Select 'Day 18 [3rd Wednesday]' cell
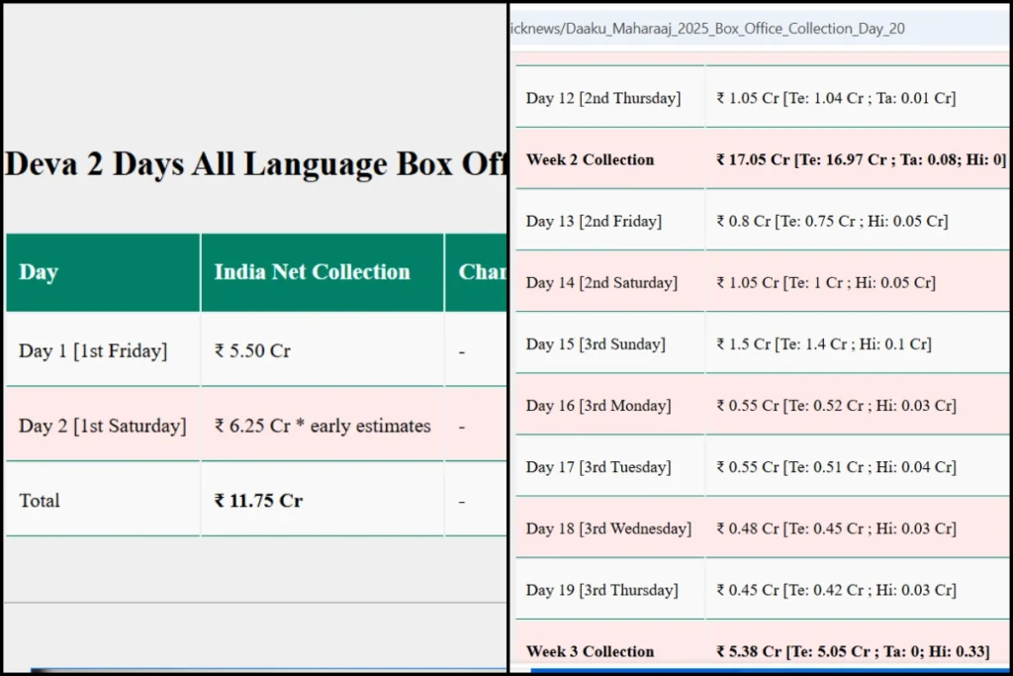 click(609, 528)
